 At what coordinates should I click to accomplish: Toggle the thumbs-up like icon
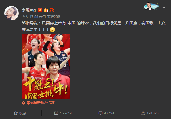tap(143, 113)
